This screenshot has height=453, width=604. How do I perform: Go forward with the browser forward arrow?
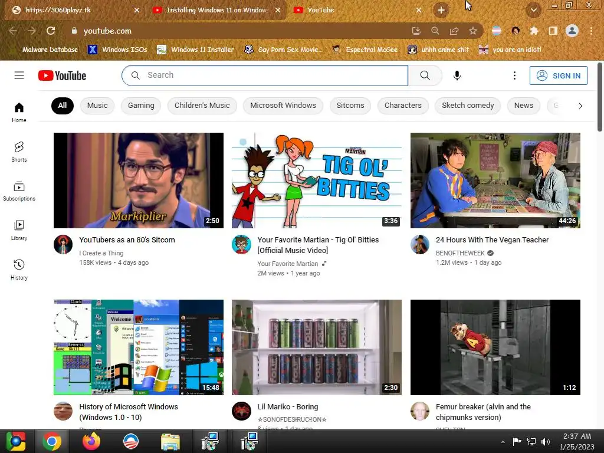click(32, 31)
